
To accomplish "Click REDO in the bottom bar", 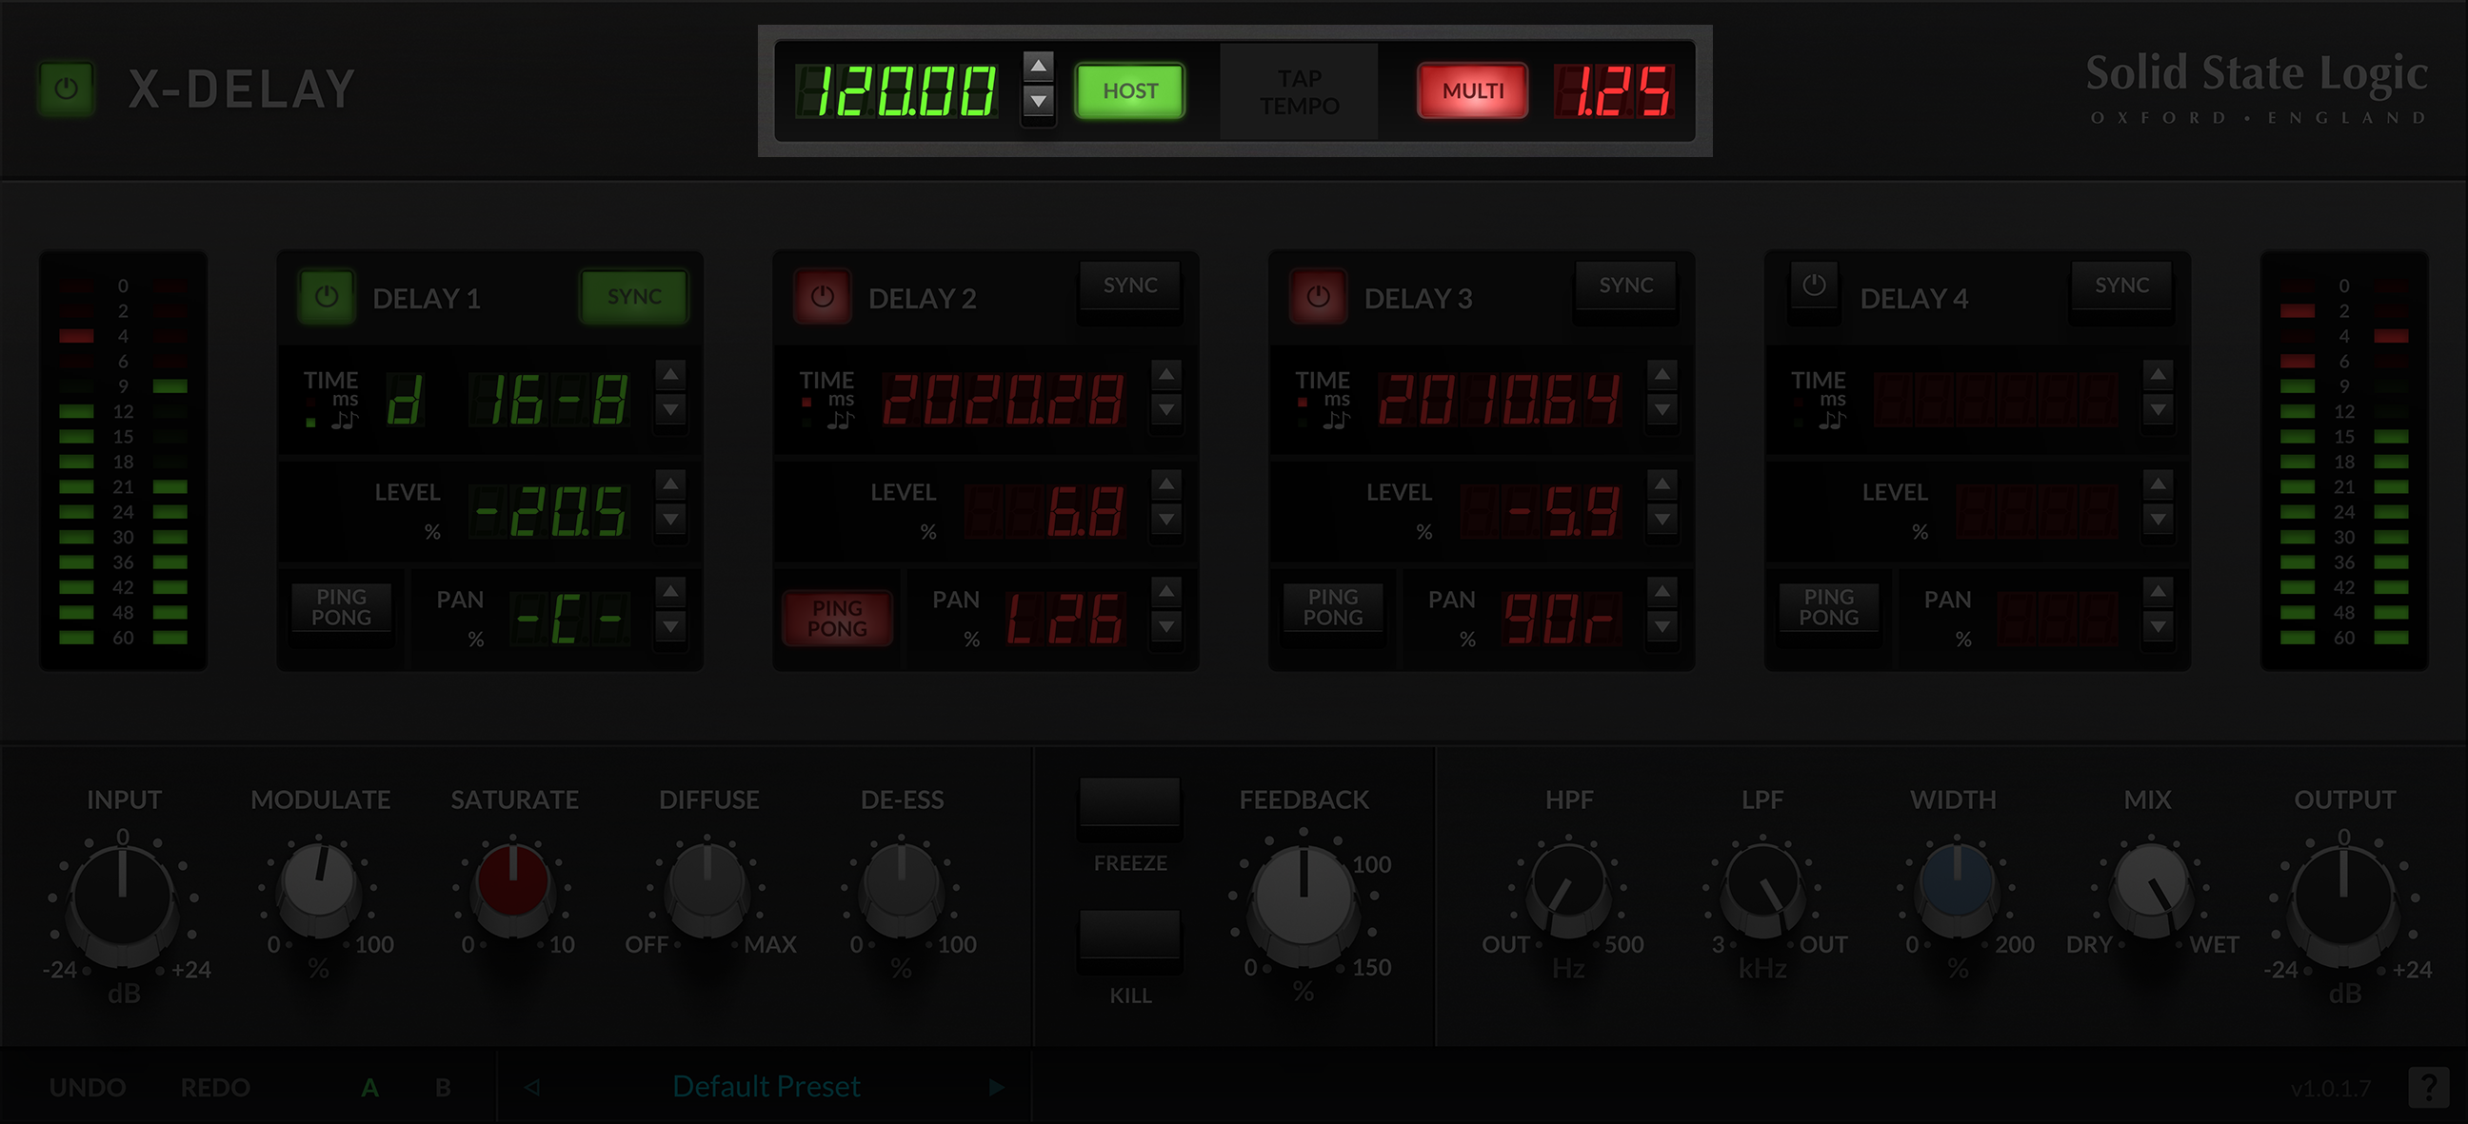I will point(215,1088).
